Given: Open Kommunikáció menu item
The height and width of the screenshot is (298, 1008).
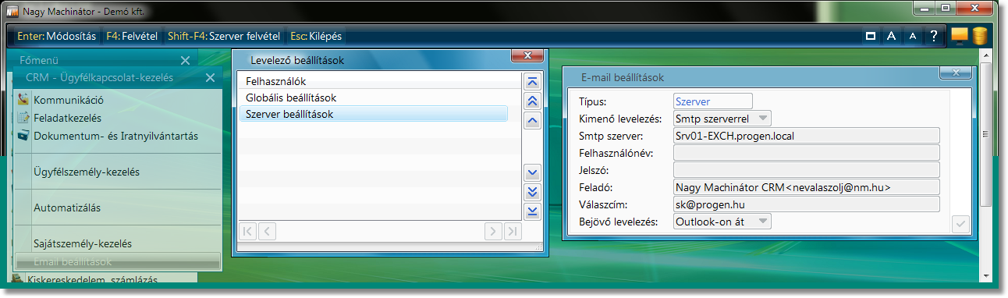Looking at the screenshot, I should [x=69, y=100].
